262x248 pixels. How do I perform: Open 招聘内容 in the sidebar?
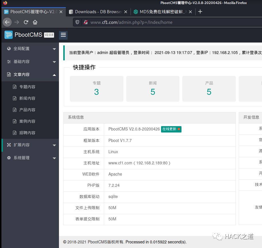pyautogui.click(x=30, y=133)
